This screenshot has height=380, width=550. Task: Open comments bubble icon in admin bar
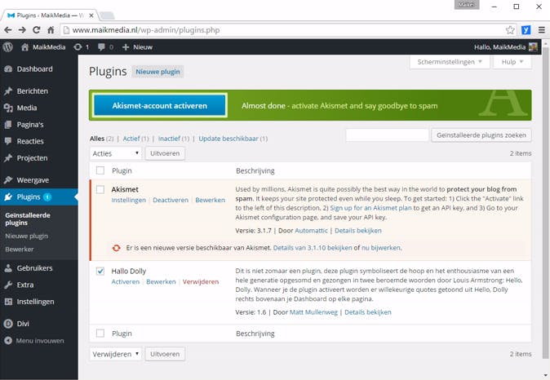point(101,47)
